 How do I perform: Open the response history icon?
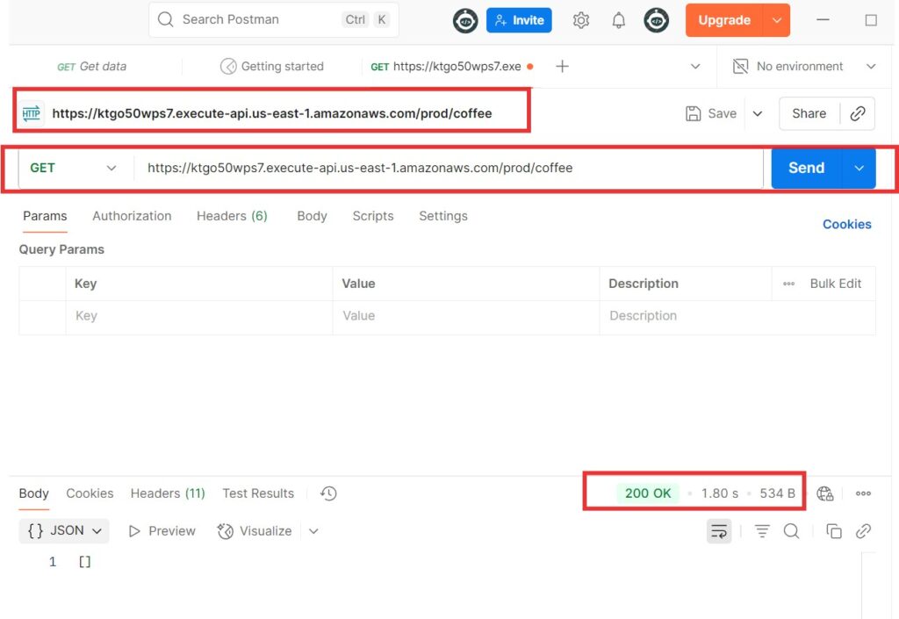(328, 493)
